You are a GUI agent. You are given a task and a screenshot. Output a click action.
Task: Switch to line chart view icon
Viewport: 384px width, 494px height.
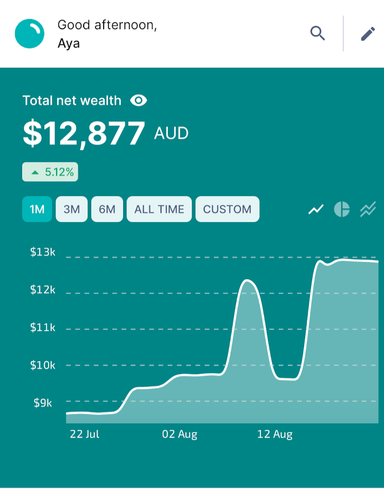316,209
